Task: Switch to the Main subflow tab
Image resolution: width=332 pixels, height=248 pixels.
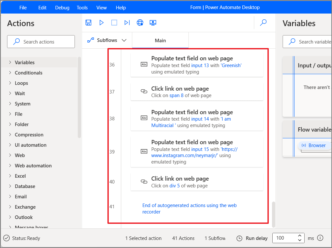Action: click(x=160, y=40)
